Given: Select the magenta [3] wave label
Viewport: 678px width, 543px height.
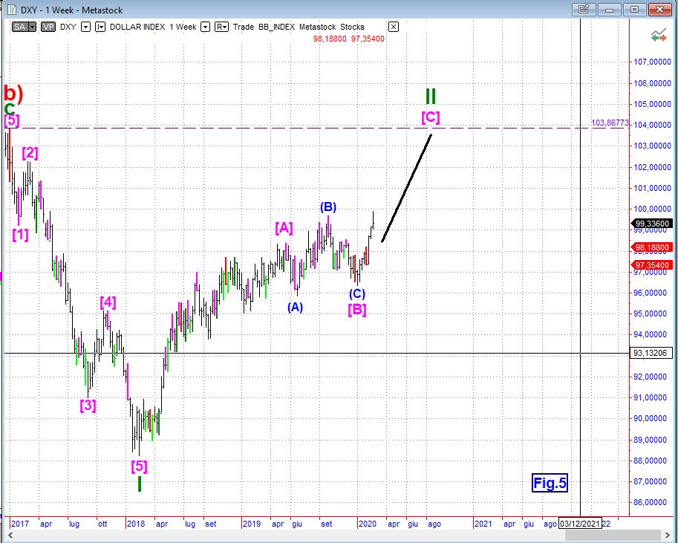Looking at the screenshot, I should [88, 406].
